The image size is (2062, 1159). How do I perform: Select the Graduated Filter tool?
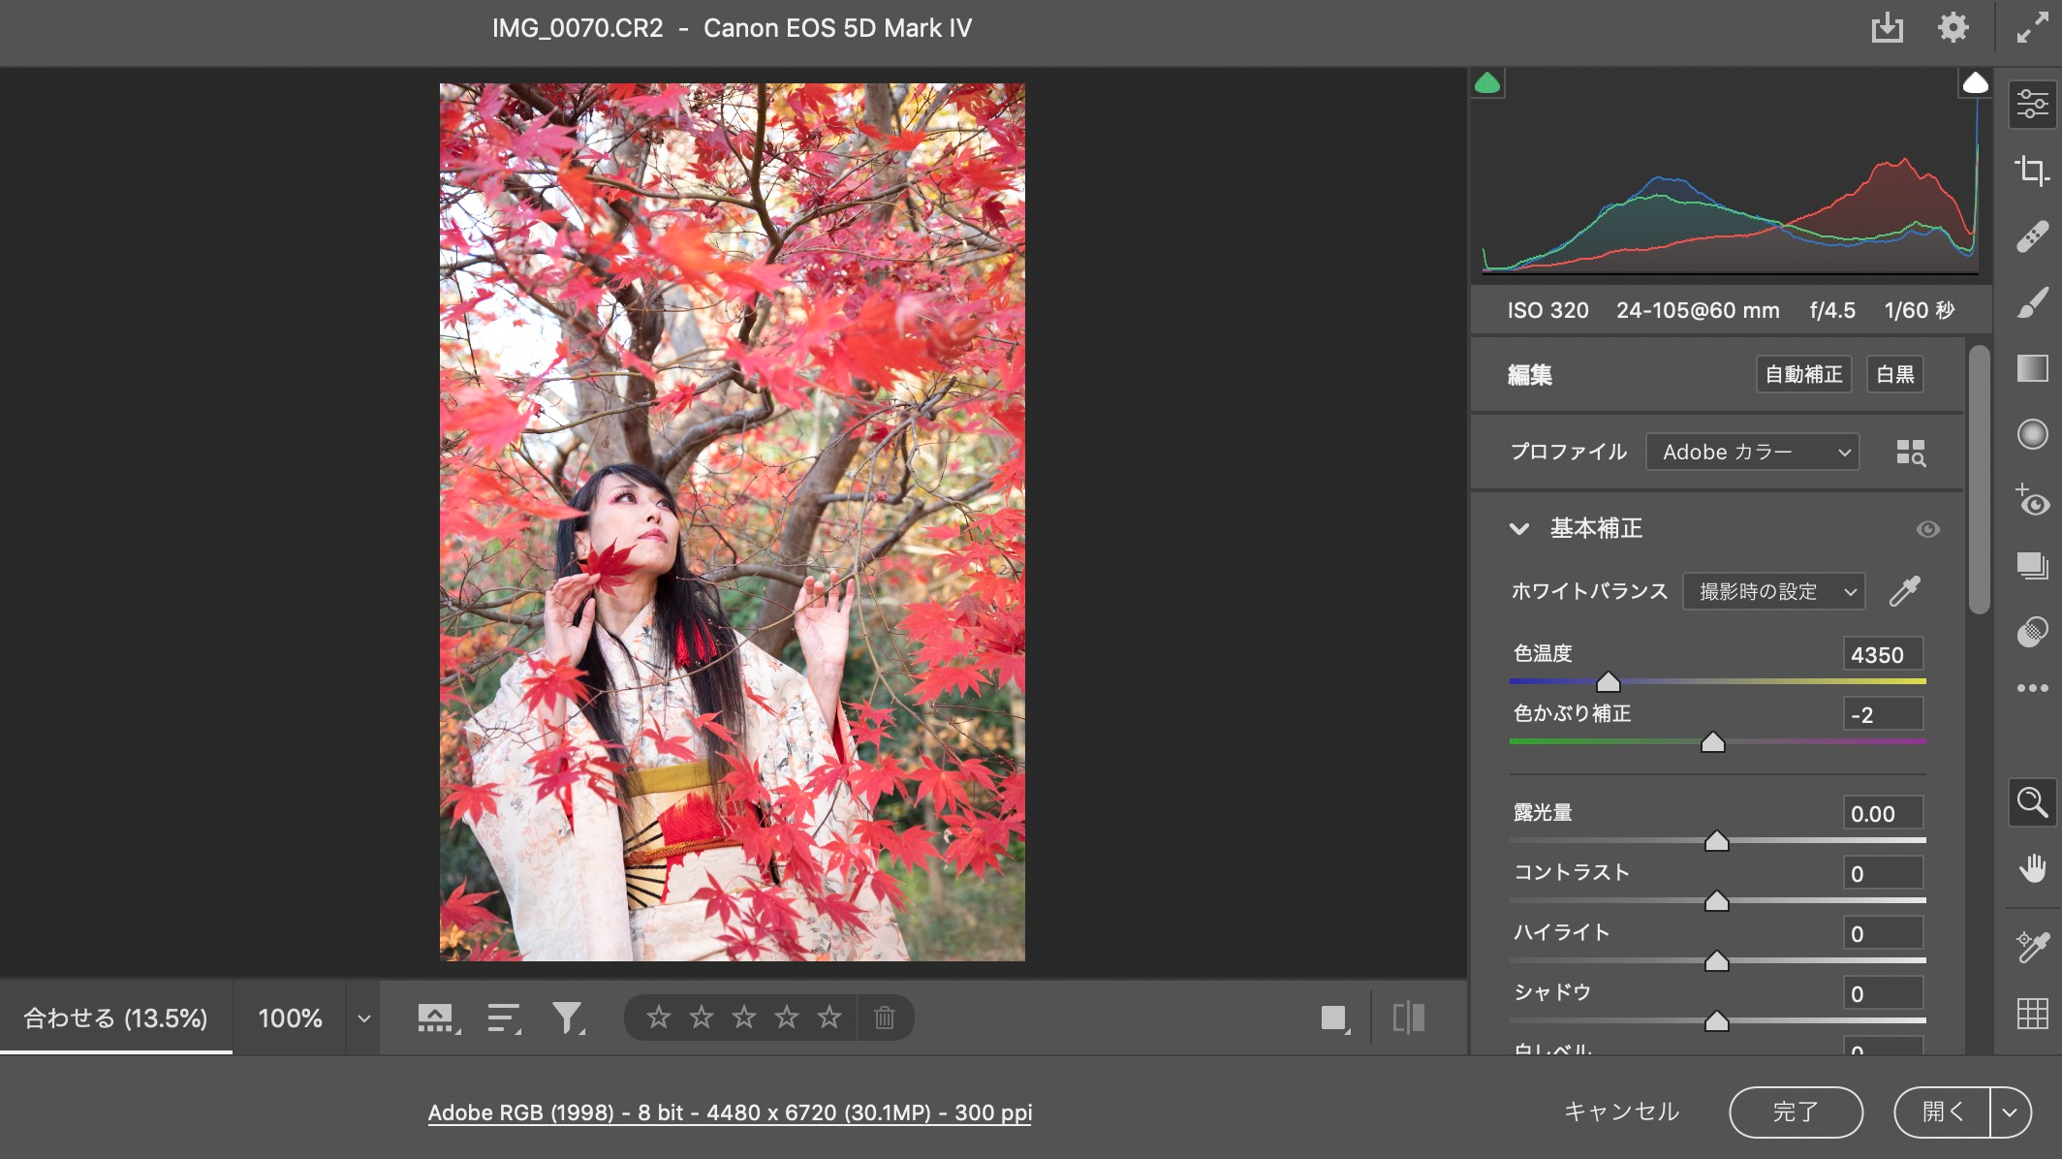click(2032, 368)
